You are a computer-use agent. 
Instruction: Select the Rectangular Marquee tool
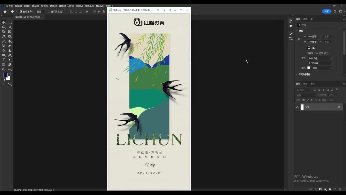pyautogui.click(x=10, y=22)
